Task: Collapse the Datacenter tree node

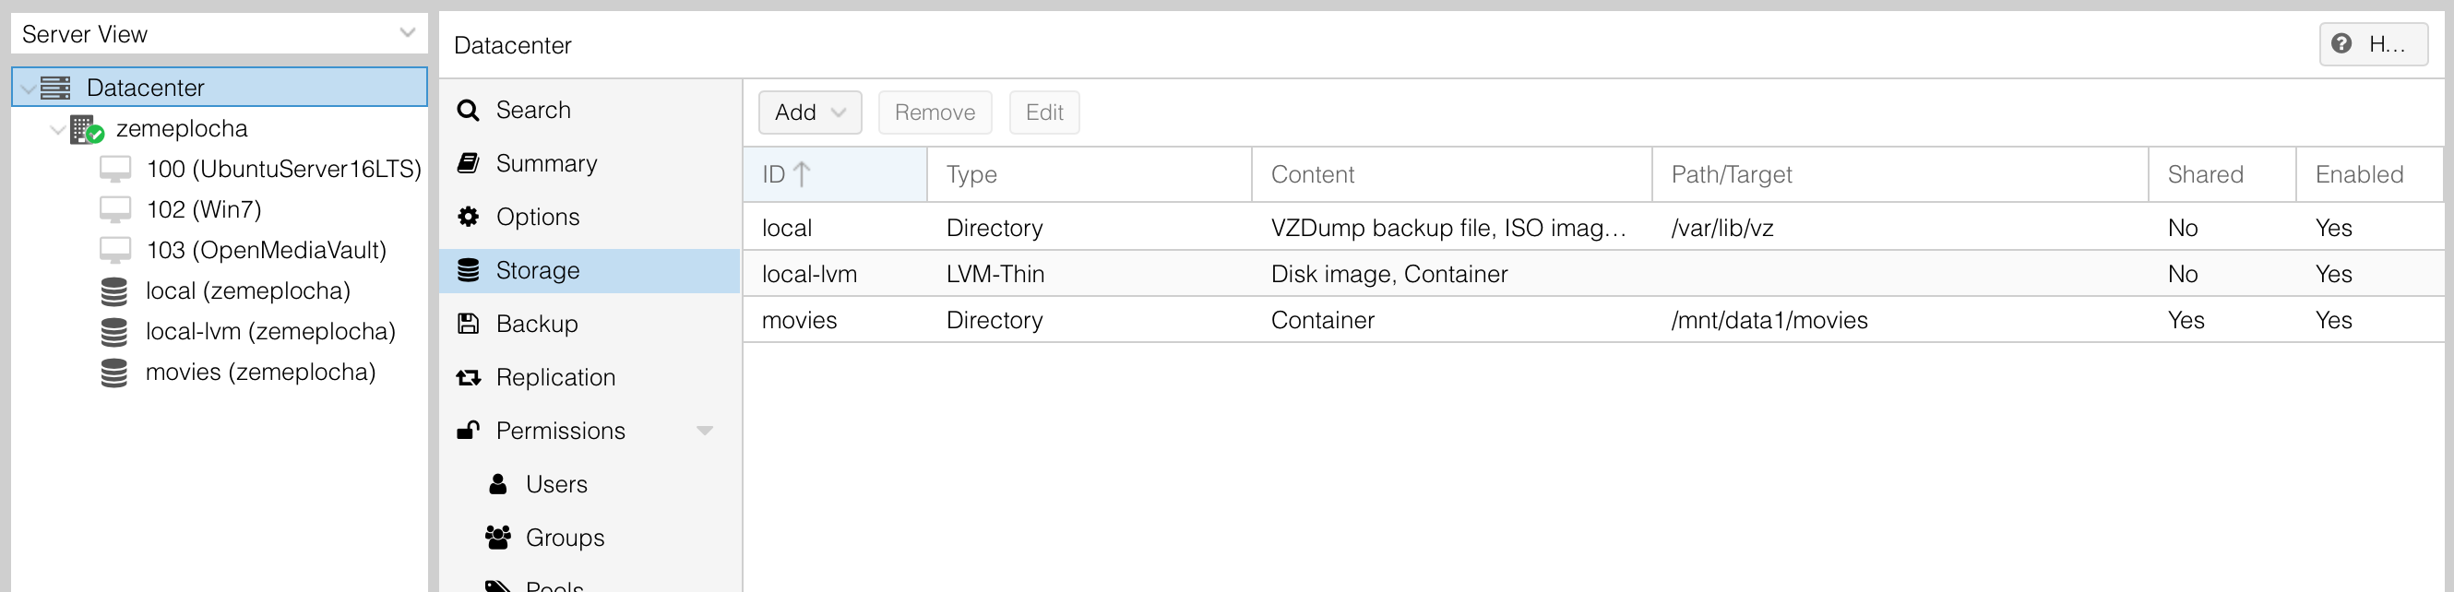Action: 28,89
